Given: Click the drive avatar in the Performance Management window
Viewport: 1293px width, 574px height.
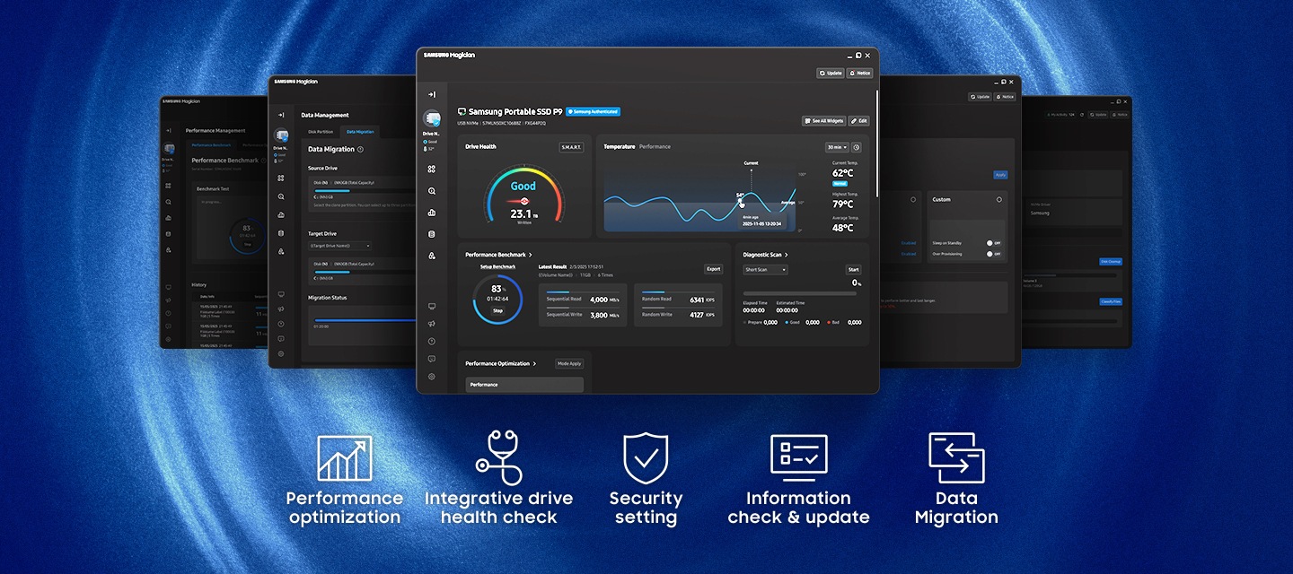Looking at the screenshot, I should pos(168,150).
